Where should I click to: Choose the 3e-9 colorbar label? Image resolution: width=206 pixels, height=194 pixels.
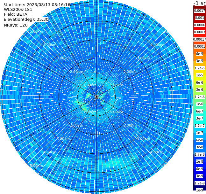(200, 176)
